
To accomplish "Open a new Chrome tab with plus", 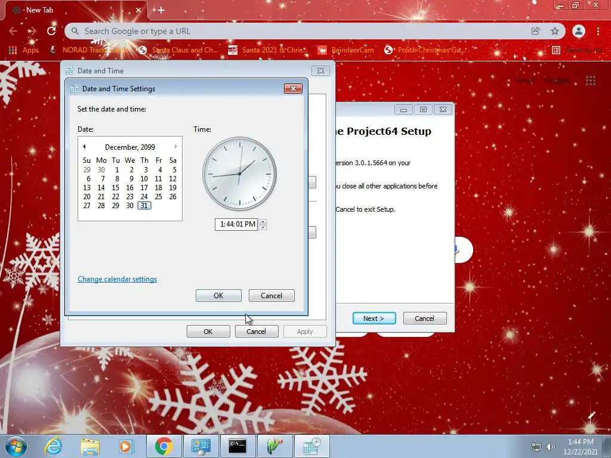I will (161, 11).
